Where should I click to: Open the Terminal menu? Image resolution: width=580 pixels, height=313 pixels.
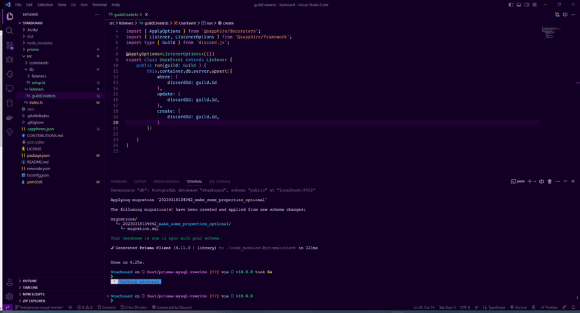coord(99,5)
